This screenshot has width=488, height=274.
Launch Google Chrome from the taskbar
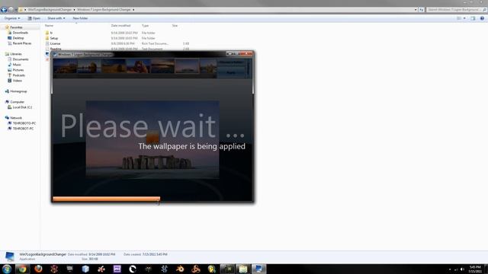22,269
